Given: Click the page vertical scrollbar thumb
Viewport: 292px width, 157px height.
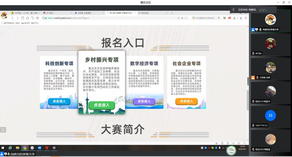Looking at the screenshot, I should point(248,100).
